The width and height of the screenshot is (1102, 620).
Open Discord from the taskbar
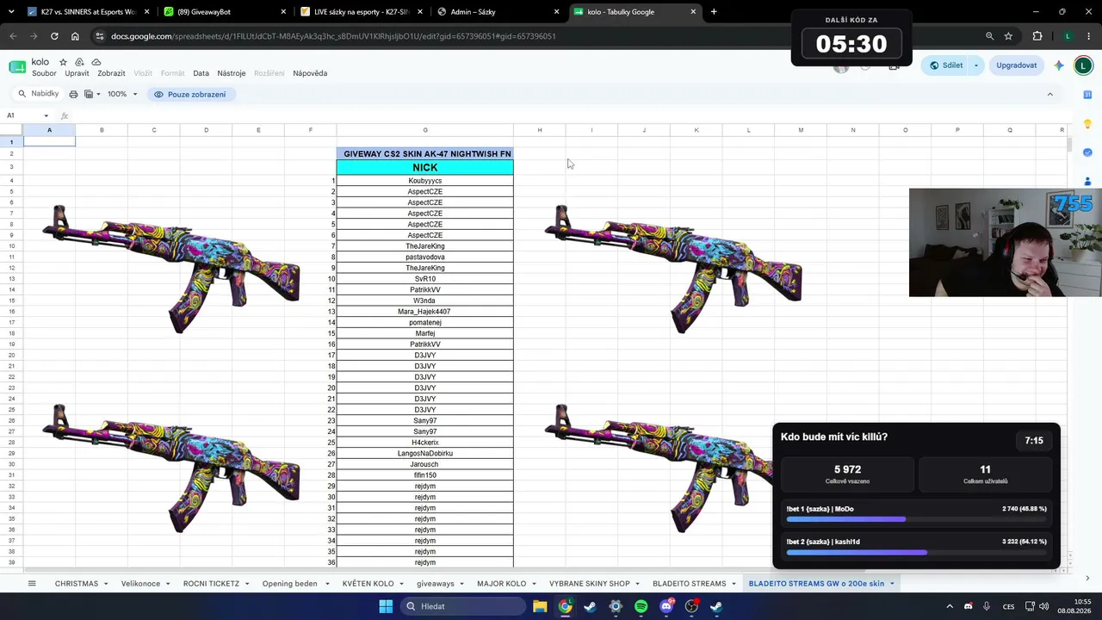tap(666, 606)
